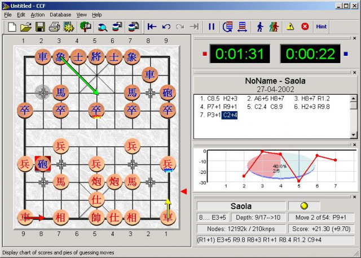Screen dimensions: 361x258
Task: Select move P3+1 in the list
Action: (214, 115)
